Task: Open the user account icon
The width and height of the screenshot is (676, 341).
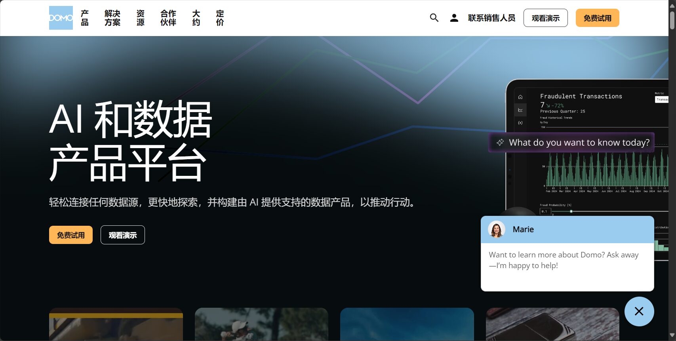Action: click(x=454, y=18)
